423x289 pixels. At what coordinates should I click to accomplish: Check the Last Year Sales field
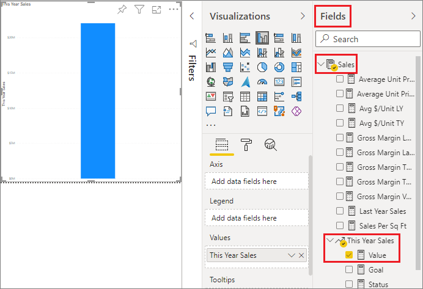(x=340, y=211)
